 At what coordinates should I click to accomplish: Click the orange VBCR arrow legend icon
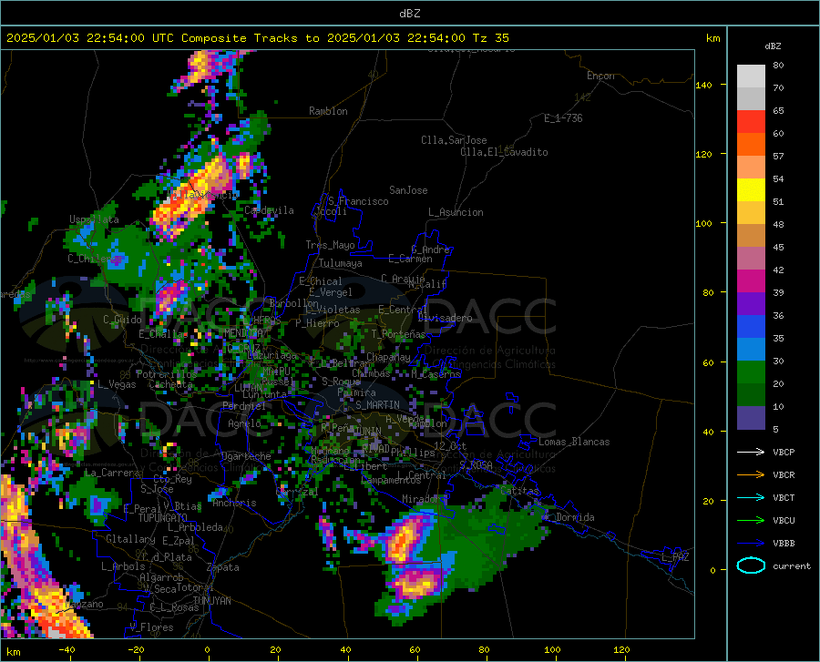click(x=751, y=475)
